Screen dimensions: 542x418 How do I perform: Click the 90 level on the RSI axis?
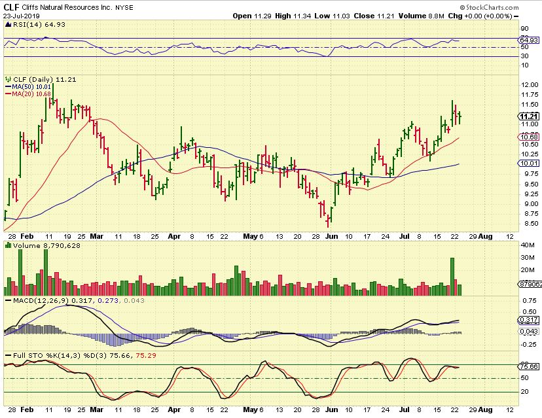click(524, 29)
